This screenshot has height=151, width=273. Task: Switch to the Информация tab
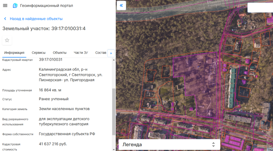(x=14, y=53)
